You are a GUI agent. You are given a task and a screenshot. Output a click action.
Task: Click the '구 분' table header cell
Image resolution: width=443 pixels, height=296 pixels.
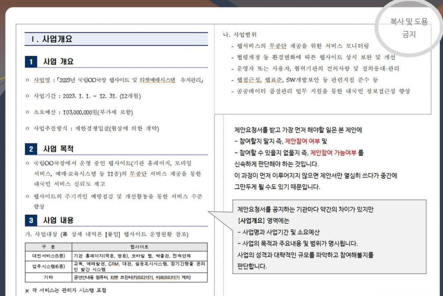(x=48, y=247)
